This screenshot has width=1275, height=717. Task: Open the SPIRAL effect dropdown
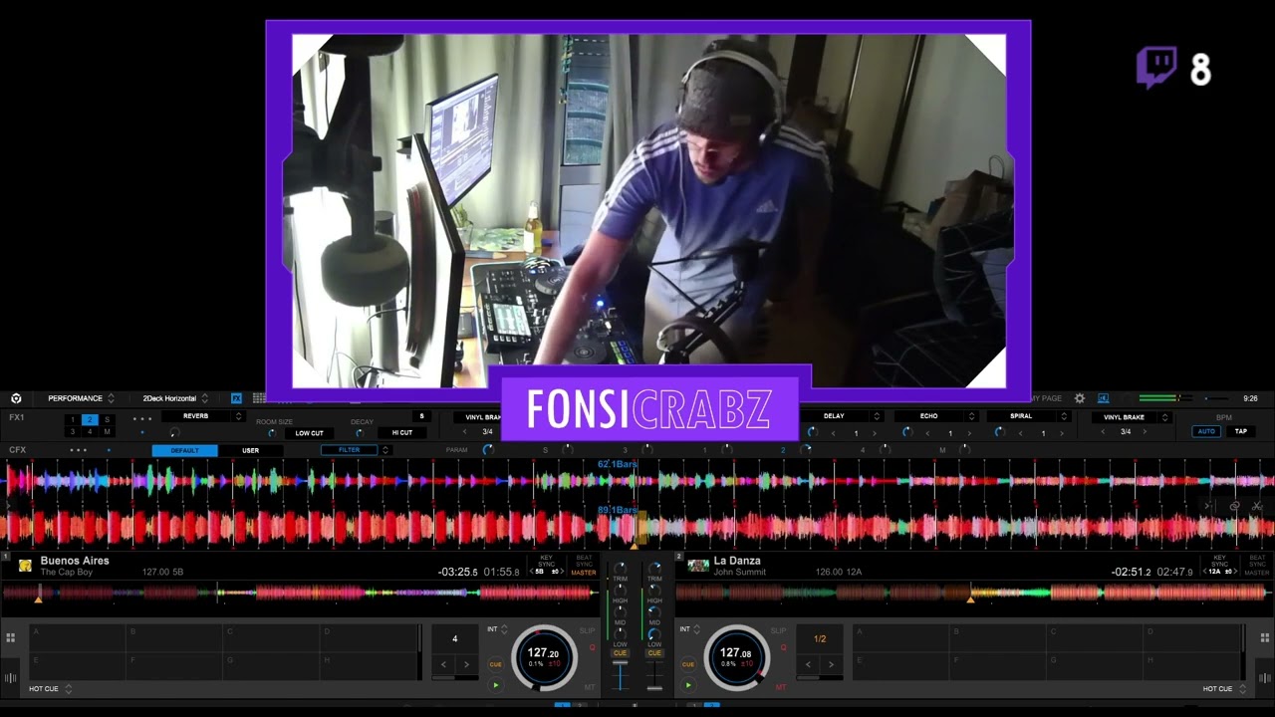(x=1028, y=416)
